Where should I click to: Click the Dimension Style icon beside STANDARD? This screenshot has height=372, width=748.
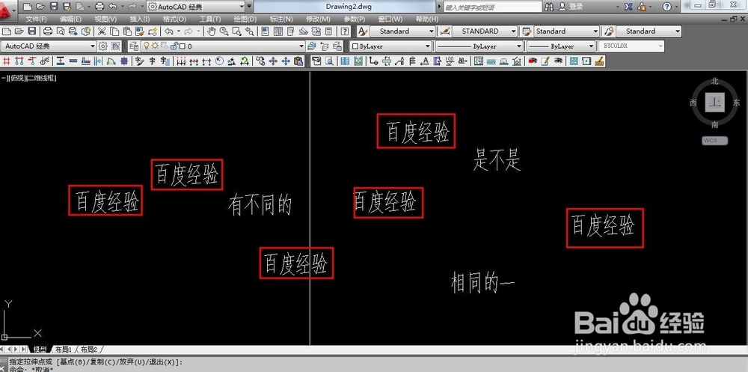point(445,31)
